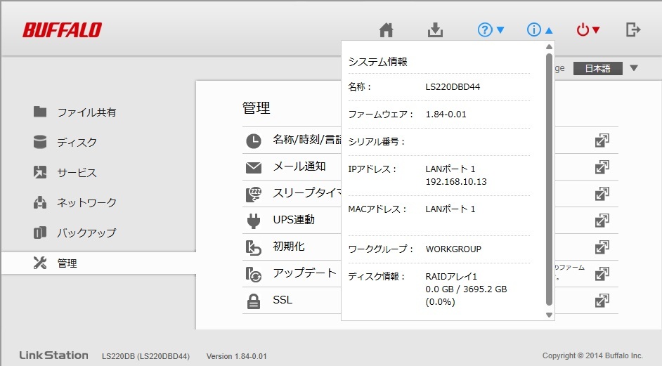Click the envelope icon for メール通知

(x=254, y=167)
